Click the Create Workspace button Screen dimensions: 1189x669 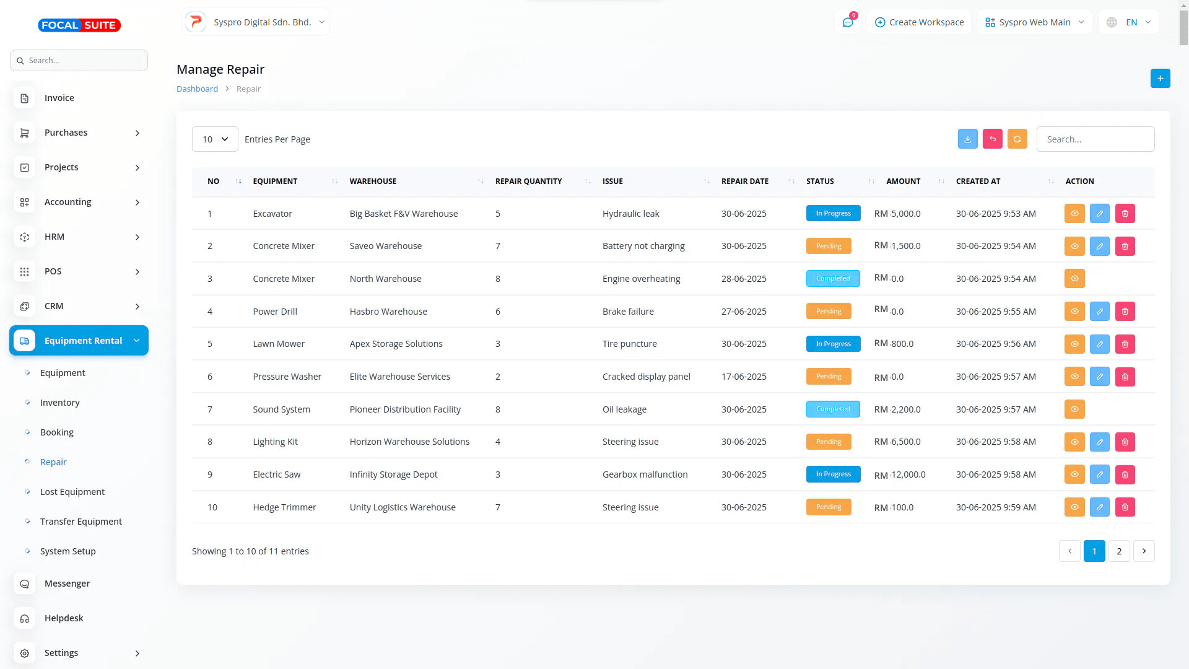point(919,22)
